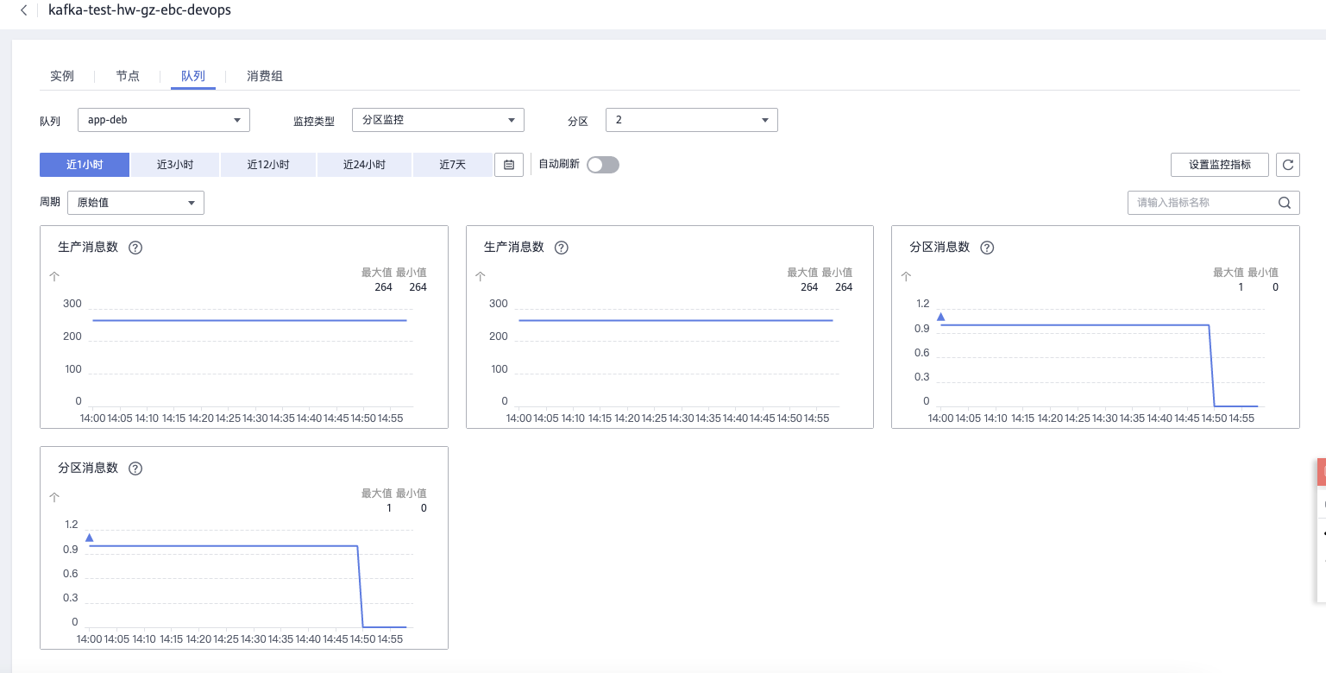
Task: Expand the 监控类型 分区监控 dropdown
Action: coord(438,120)
